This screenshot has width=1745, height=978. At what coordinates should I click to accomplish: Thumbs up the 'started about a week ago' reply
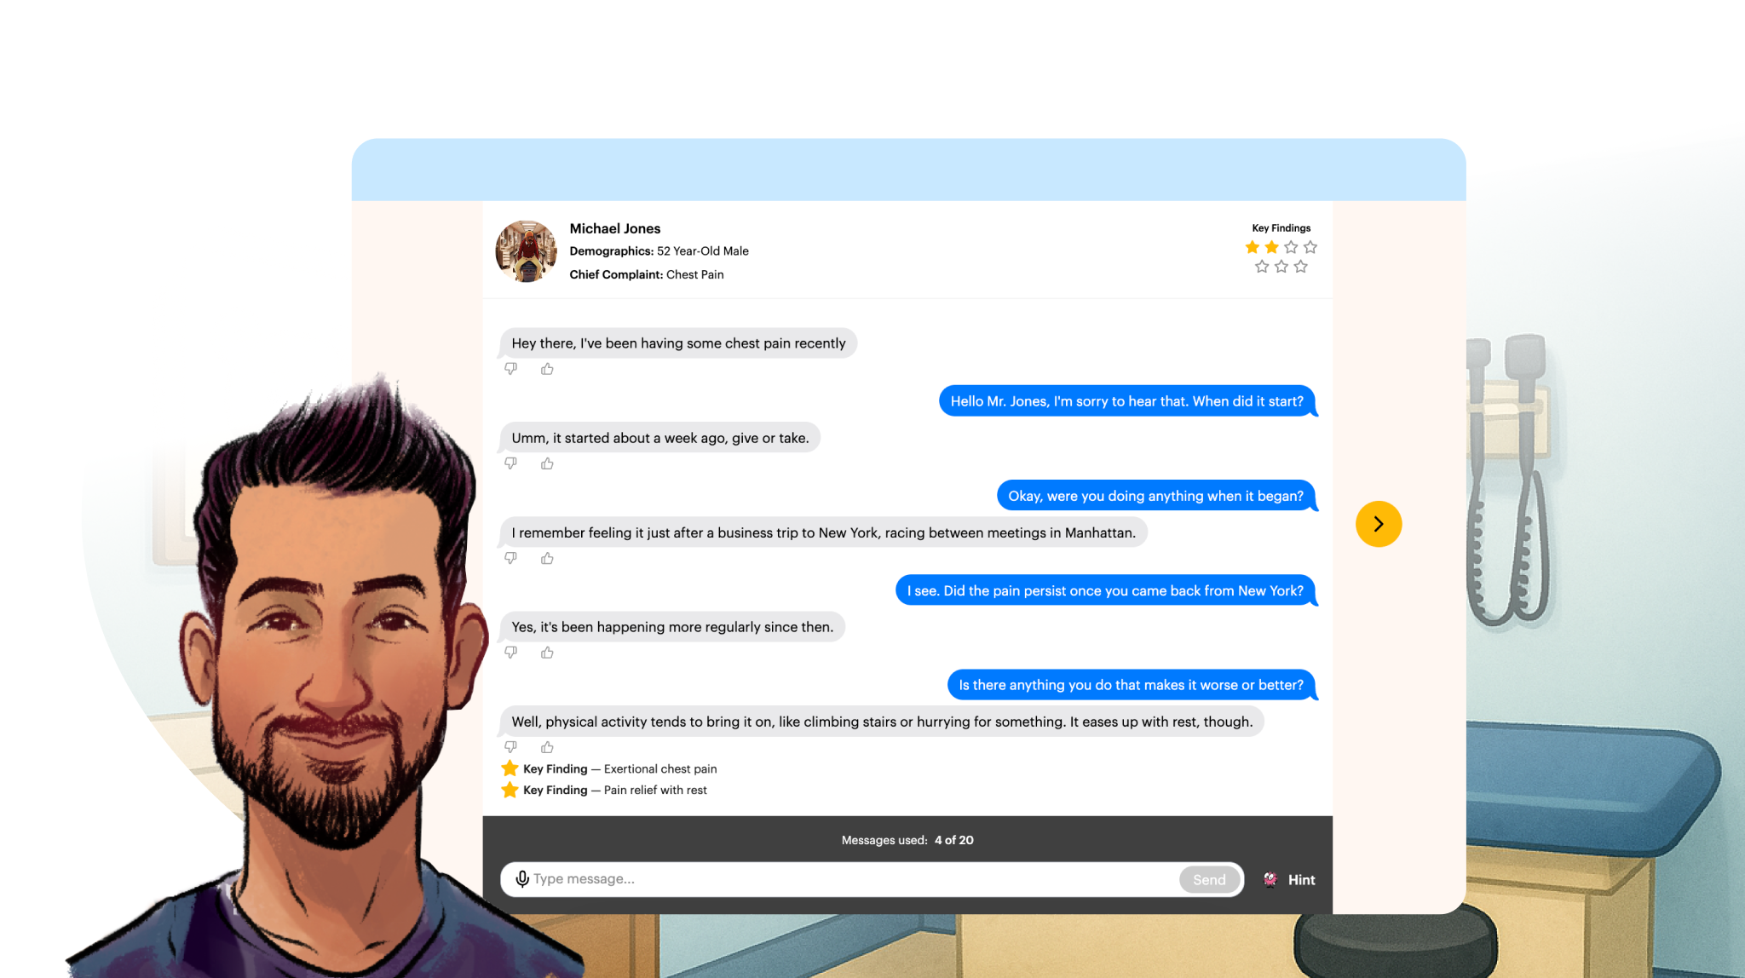[x=547, y=463]
